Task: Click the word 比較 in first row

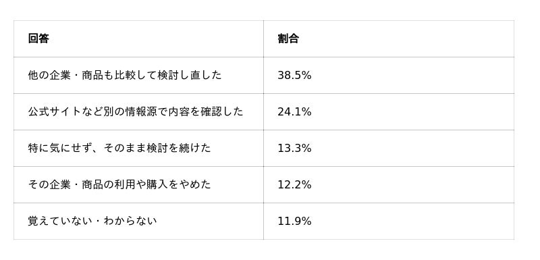Action: pyautogui.click(x=125, y=75)
